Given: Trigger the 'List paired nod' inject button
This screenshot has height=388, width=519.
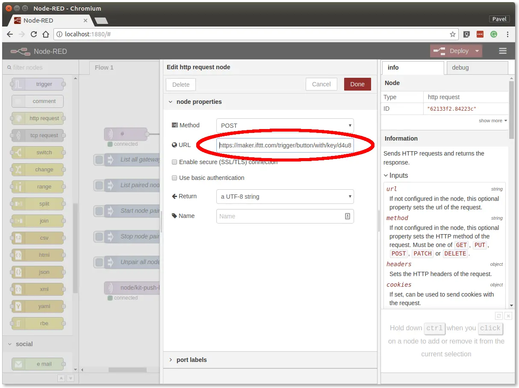Looking at the screenshot, I should [99, 185].
